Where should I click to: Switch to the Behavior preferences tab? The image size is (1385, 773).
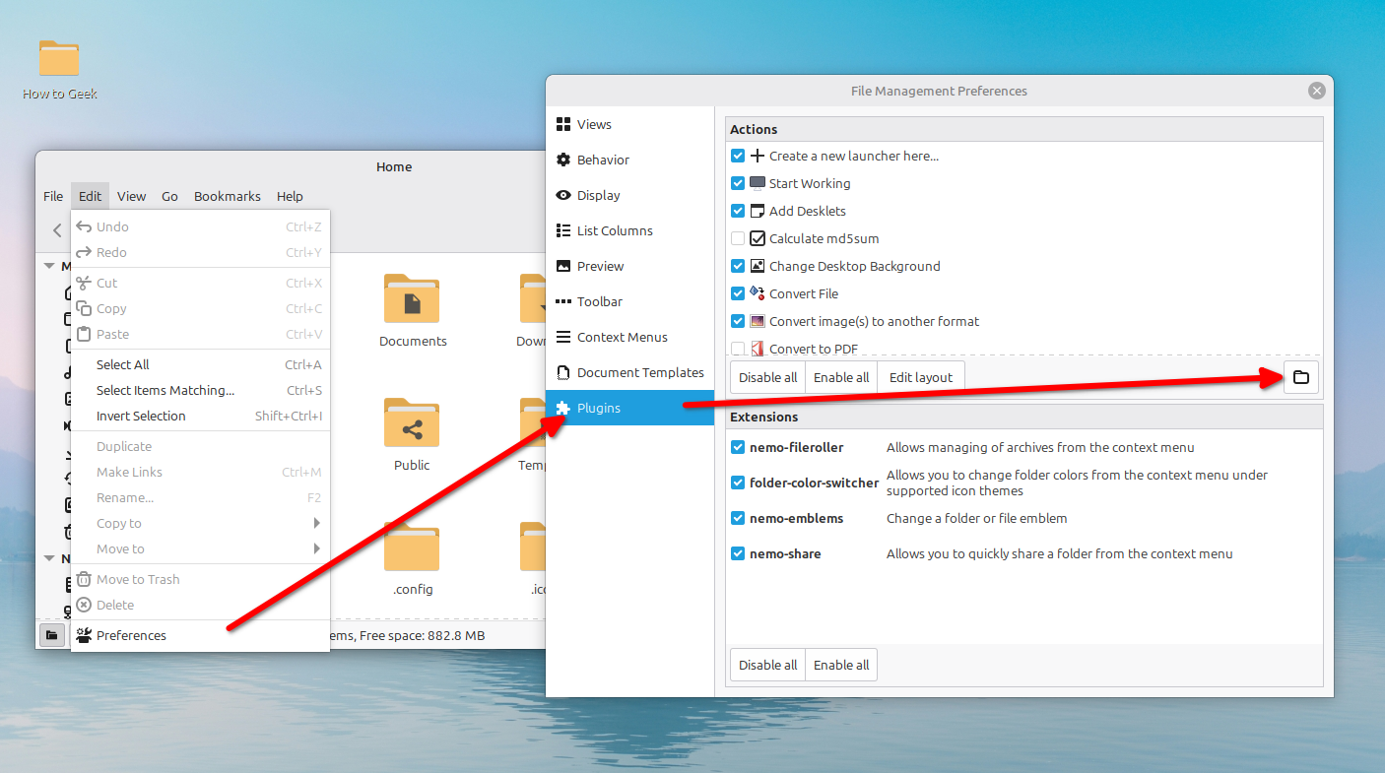click(629, 160)
